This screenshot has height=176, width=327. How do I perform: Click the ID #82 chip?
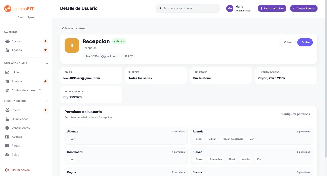pos(128,56)
